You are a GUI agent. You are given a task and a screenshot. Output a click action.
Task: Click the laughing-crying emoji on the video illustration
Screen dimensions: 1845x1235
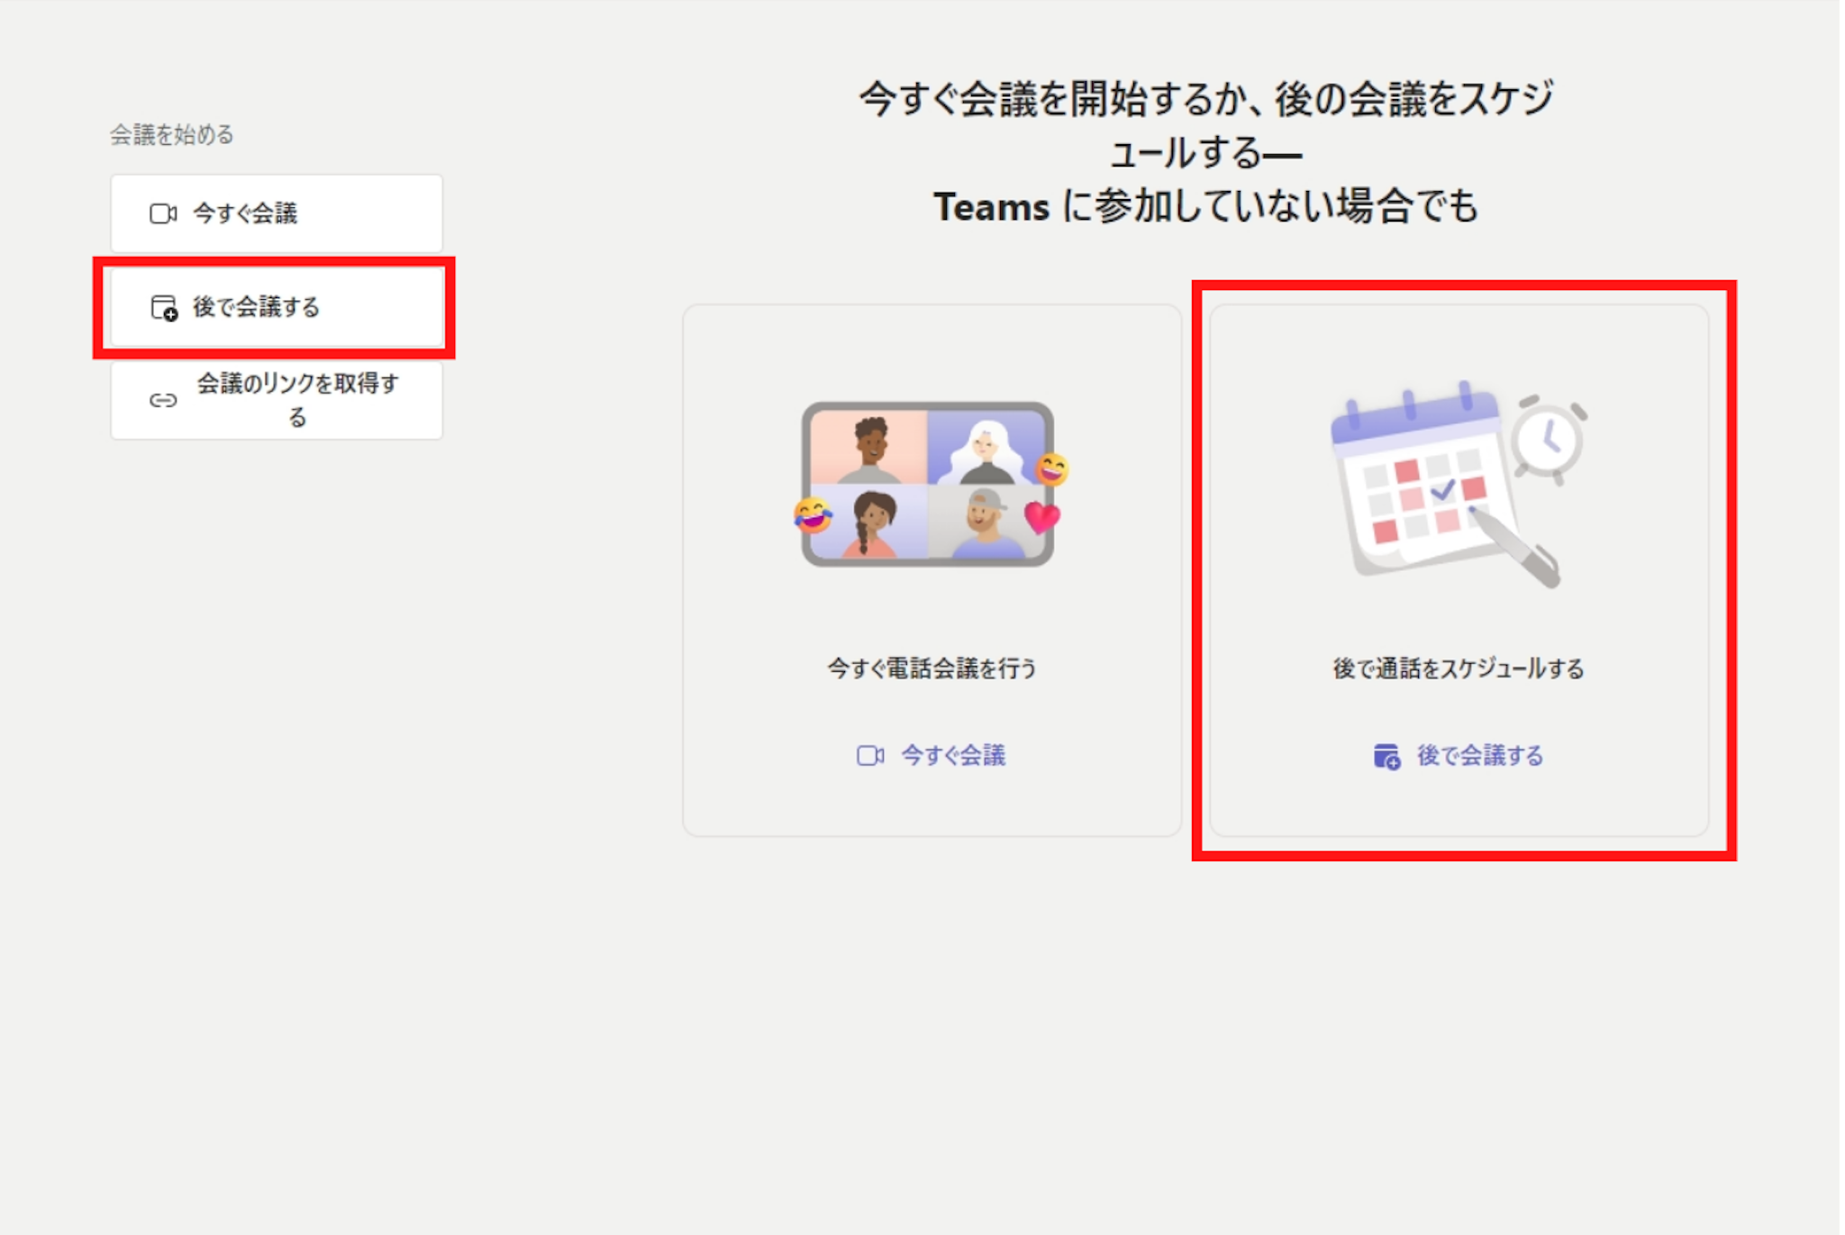(813, 515)
